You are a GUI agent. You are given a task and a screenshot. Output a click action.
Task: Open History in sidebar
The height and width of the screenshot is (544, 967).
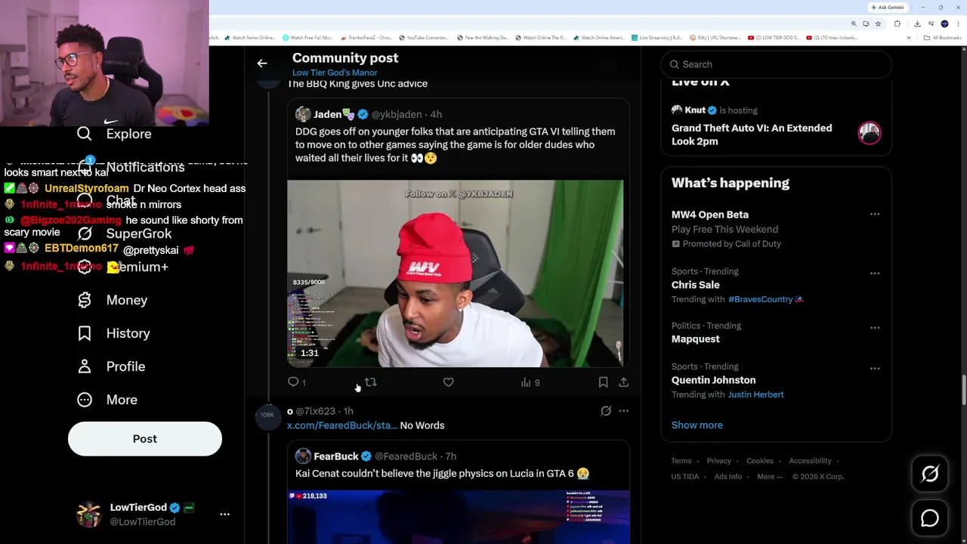click(x=128, y=333)
